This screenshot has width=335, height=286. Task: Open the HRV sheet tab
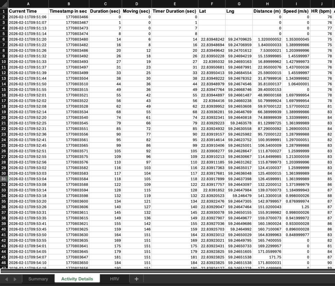click(115, 279)
